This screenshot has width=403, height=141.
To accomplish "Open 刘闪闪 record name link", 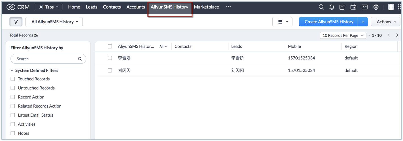I will (124, 70).
